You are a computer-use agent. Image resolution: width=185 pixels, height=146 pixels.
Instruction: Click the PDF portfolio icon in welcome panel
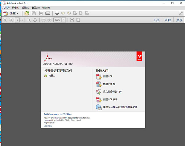point(99,84)
